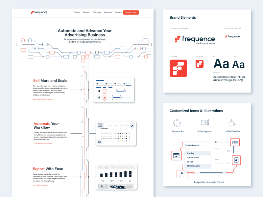Select Stream Audio from the product list
The image size is (263, 197).
click(193, 166)
